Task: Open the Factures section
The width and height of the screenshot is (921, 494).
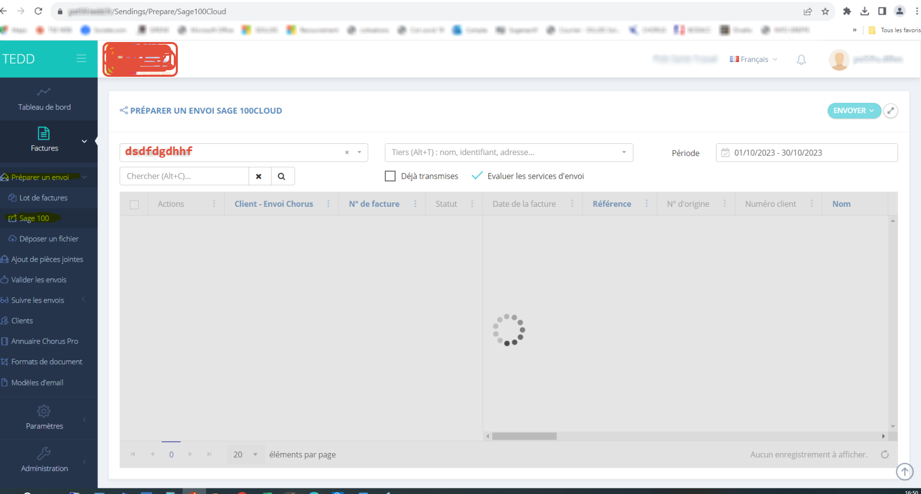Action: click(x=45, y=140)
